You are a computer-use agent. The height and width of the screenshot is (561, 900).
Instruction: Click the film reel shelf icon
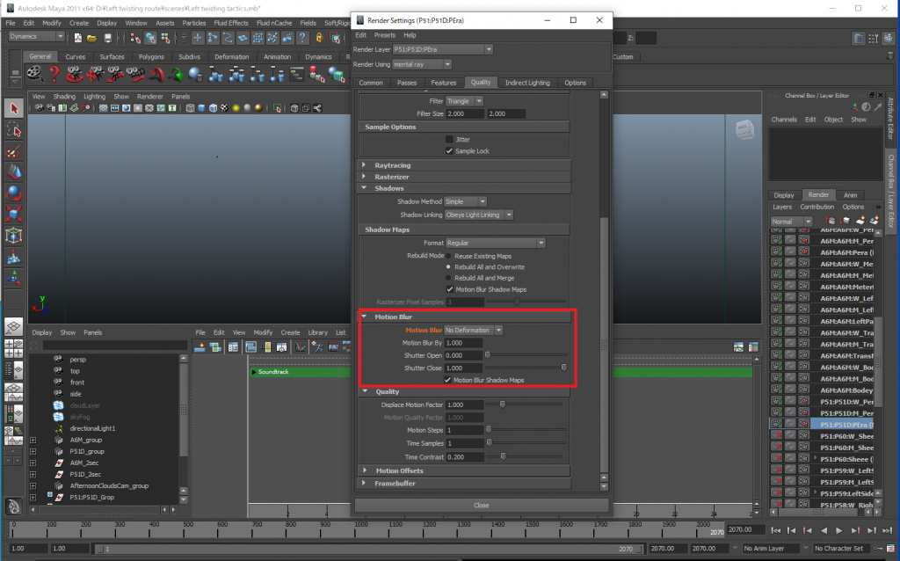tap(35, 74)
